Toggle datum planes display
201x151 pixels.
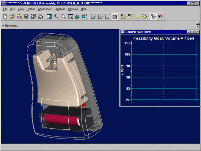point(123,16)
